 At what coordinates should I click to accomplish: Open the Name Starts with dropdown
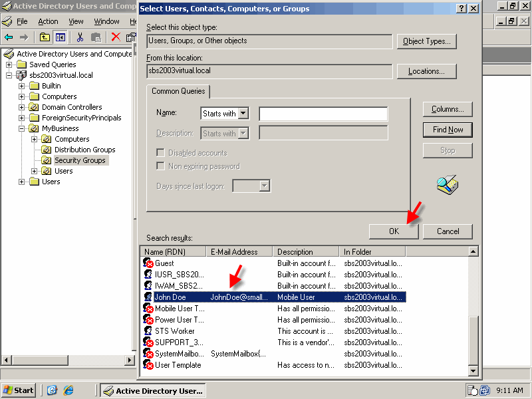[243, 113]
